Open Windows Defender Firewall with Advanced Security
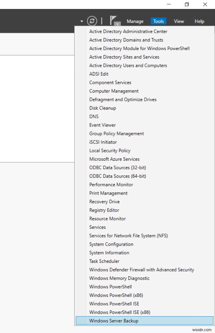Viewport: 215px width, 333px height. [141, 270]
